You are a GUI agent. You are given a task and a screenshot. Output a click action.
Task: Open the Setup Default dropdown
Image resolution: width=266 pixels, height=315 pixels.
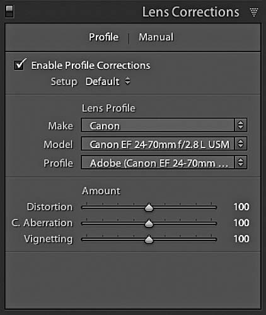coord(108,81)
